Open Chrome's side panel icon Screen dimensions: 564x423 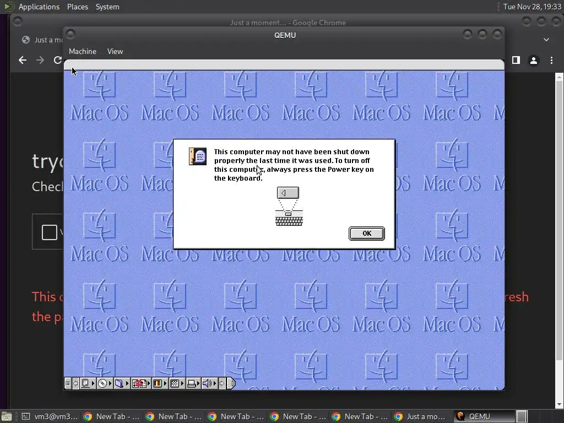516,60
